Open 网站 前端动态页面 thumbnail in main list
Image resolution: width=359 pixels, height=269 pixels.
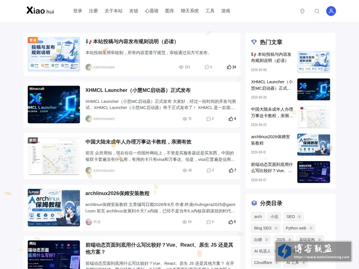click(x=54, y=255)
